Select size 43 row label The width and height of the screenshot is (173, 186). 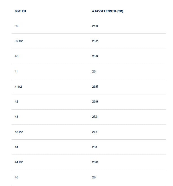click(x=16, y=117)
